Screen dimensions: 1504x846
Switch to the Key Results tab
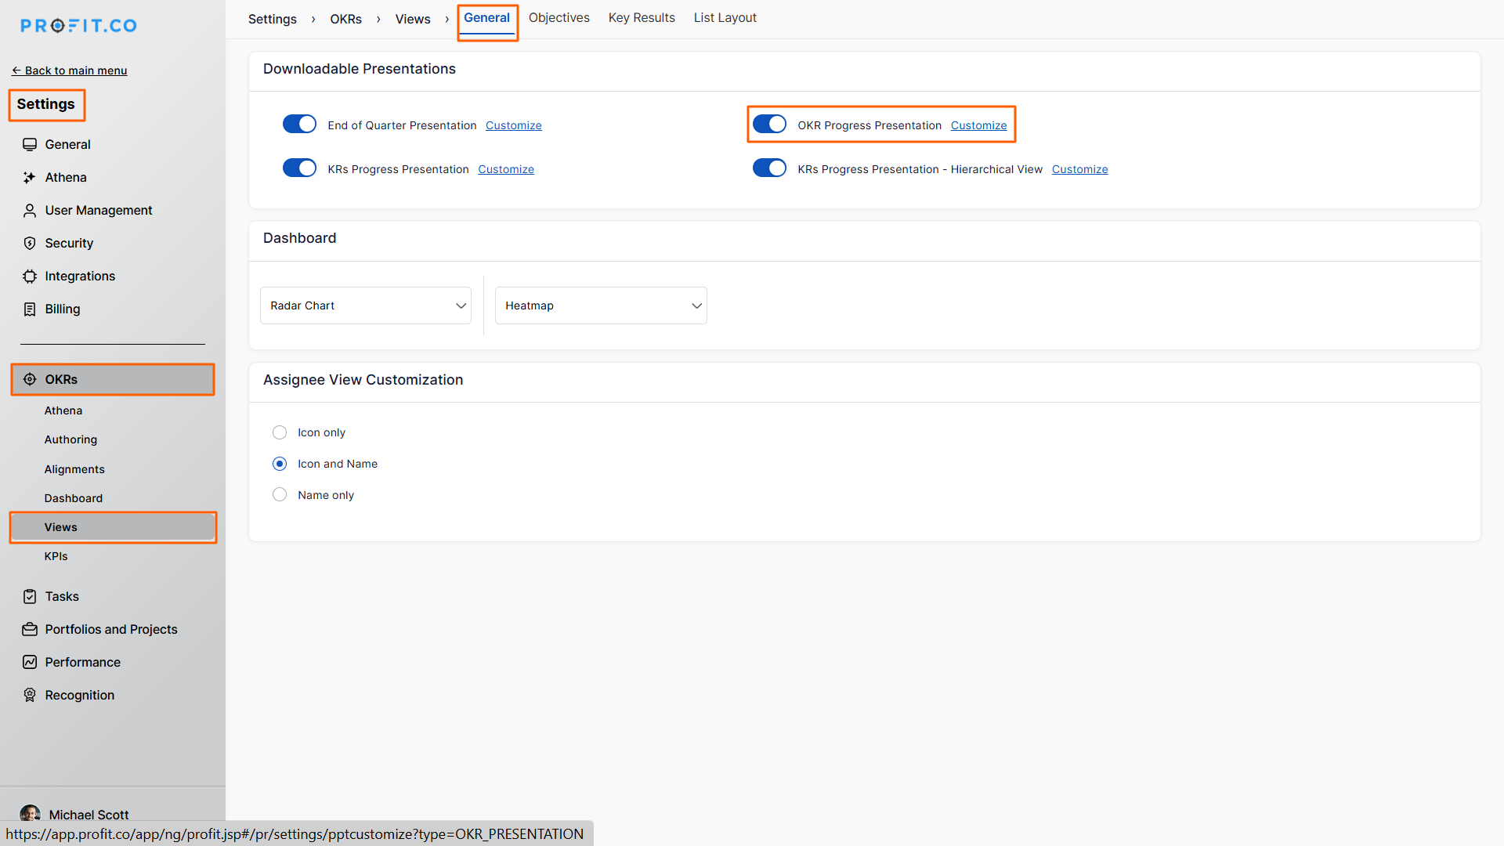coord(642,18)
